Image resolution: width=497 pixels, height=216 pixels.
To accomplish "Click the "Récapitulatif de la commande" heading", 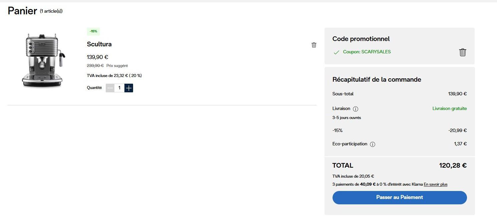I will tap(377, 80).
